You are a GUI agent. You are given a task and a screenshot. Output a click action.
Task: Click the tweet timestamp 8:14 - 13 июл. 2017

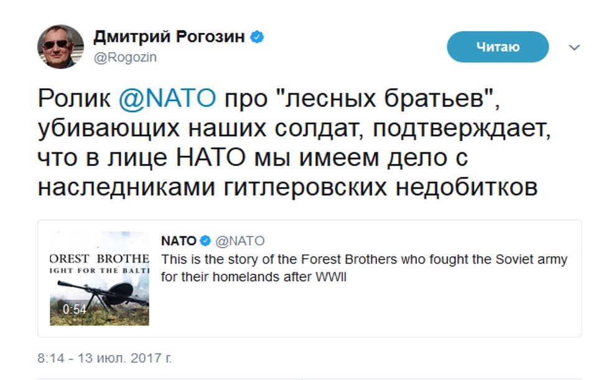pos(105,358)
